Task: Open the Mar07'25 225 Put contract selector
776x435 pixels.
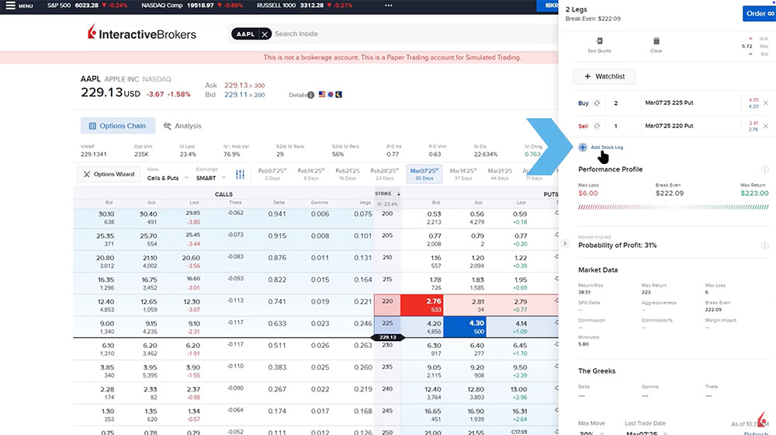Action: (669, 103)
